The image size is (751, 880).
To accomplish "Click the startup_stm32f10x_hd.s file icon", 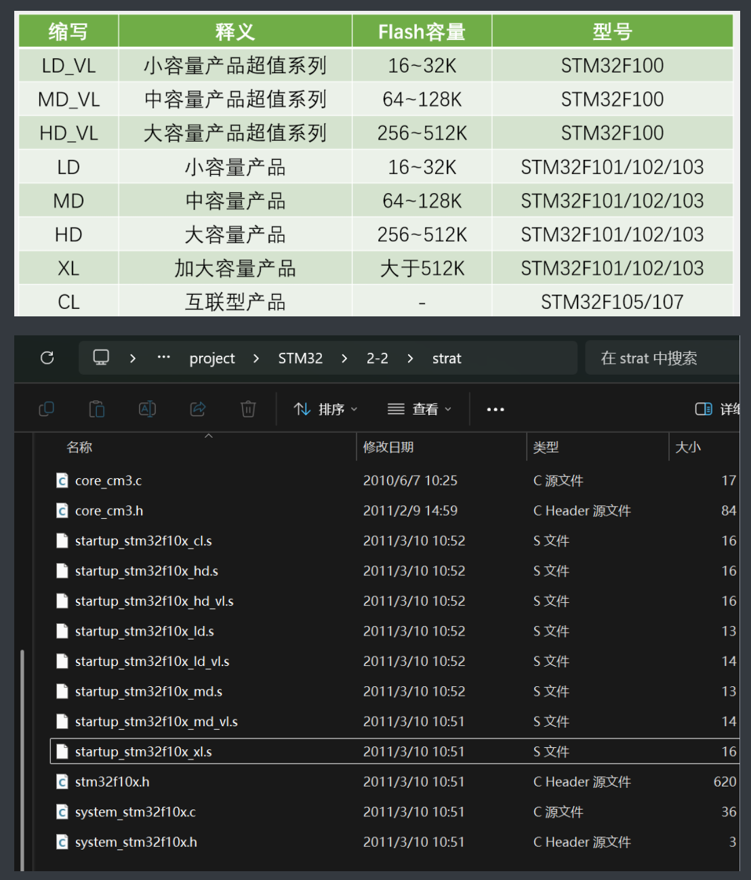I will pos(62,571).
